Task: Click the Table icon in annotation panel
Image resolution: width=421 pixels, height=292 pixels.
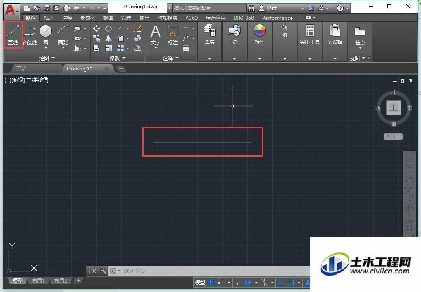Action: click(x=186, y=48)
